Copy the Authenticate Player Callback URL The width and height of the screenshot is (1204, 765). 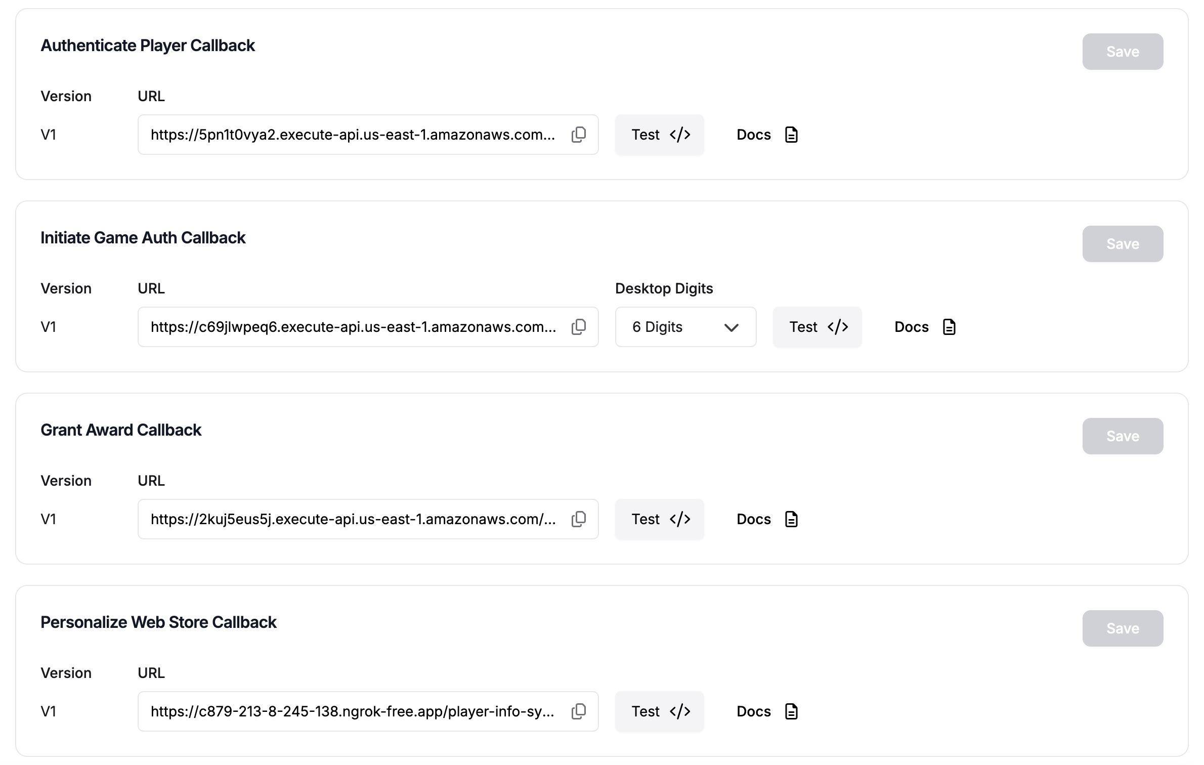(579, 135)
